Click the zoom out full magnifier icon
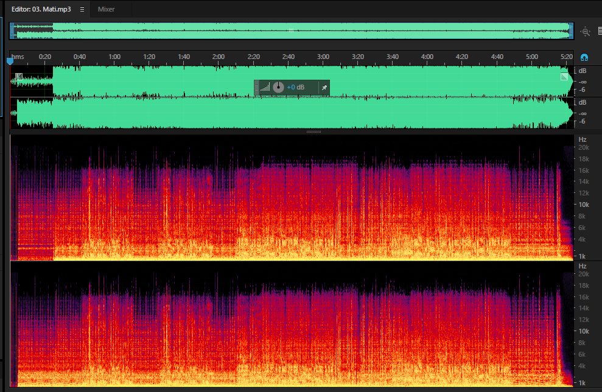Screen dimensions: 602x392 (x=585, y=32)
